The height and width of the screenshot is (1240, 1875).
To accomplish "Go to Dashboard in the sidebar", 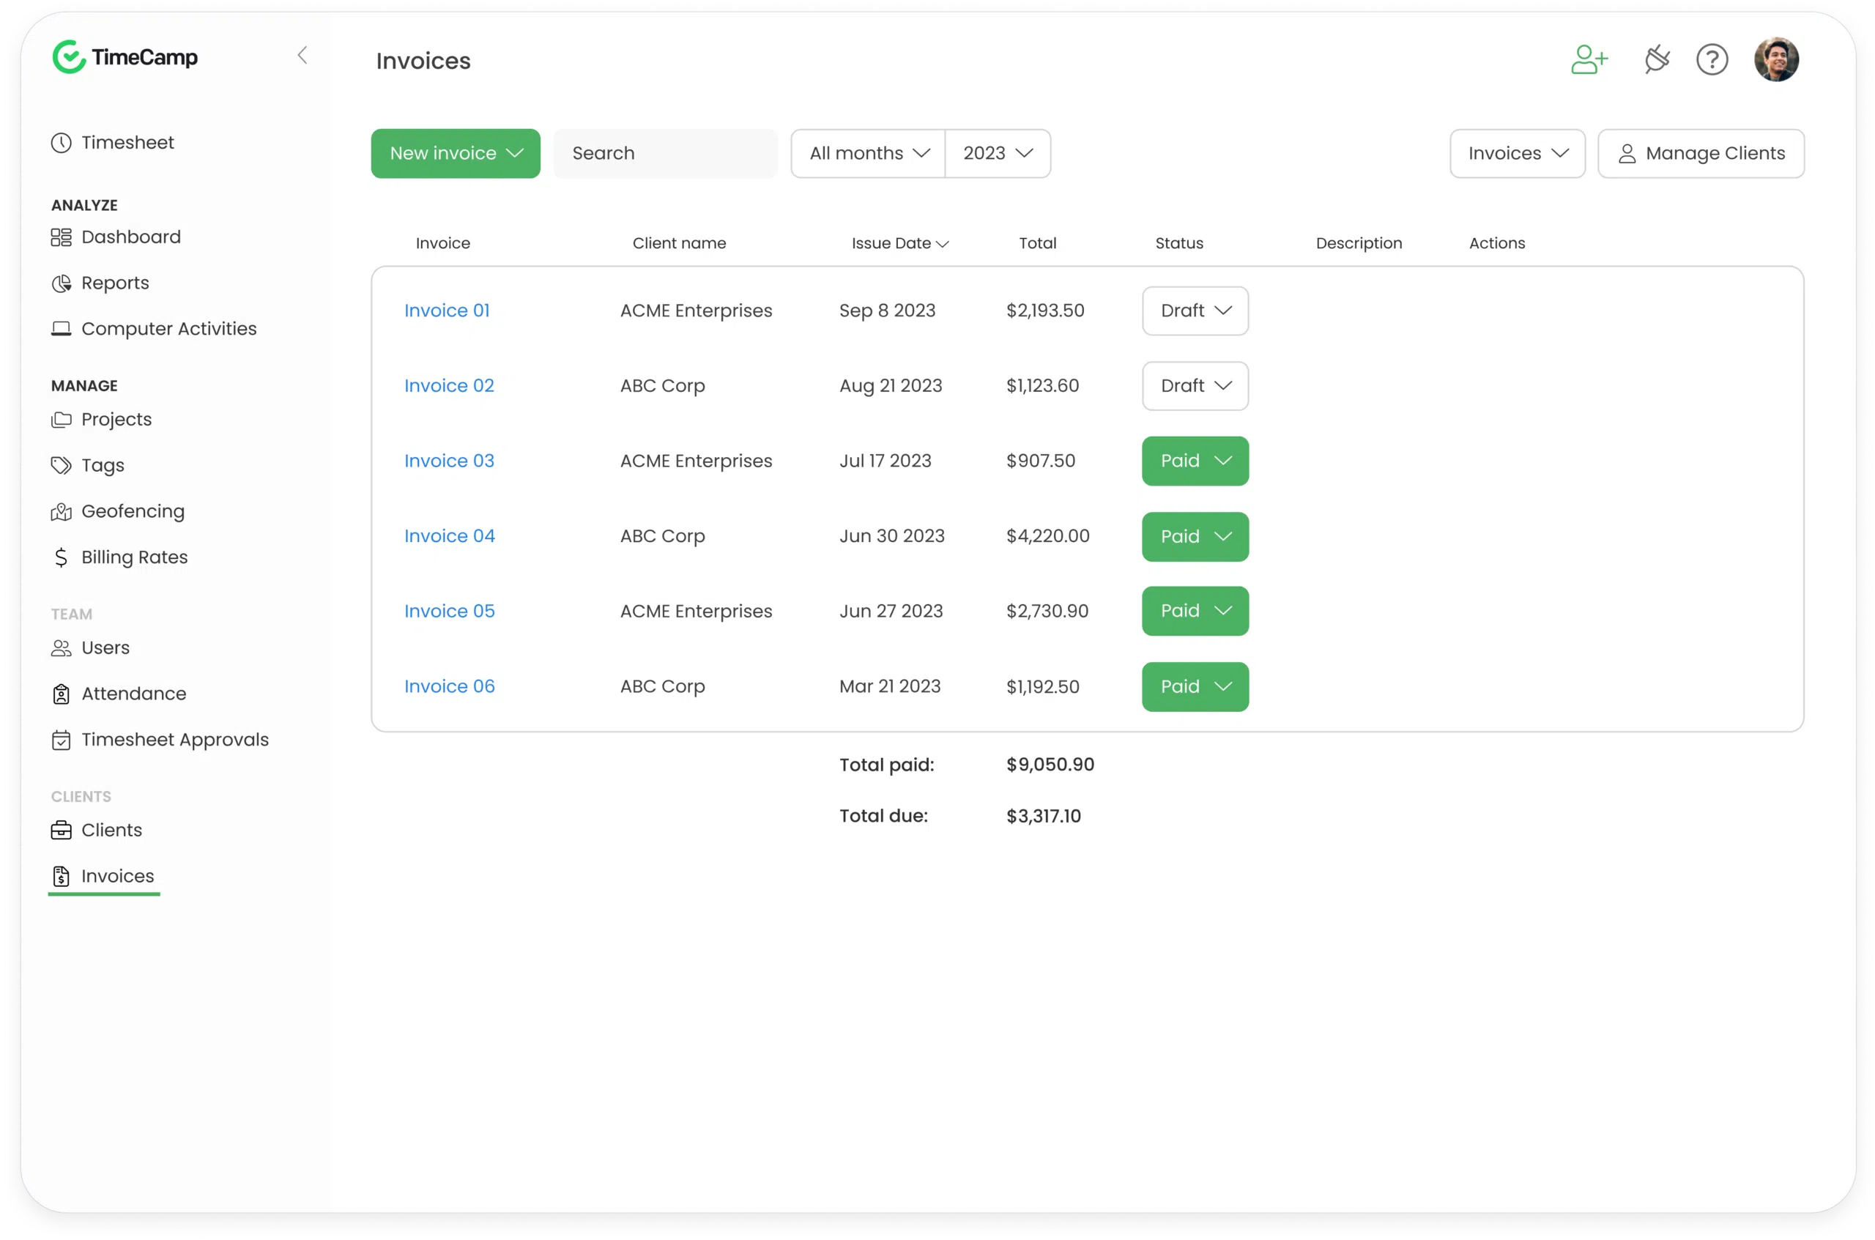I will point(116,237).
